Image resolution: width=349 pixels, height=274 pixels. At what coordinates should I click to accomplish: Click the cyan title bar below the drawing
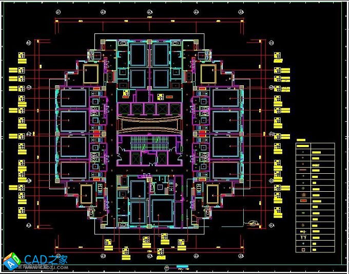(x=182, y=267)
